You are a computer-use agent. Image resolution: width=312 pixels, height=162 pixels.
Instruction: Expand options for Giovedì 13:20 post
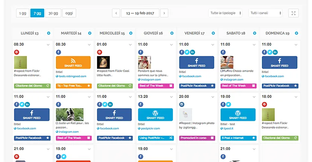(171, 97)
